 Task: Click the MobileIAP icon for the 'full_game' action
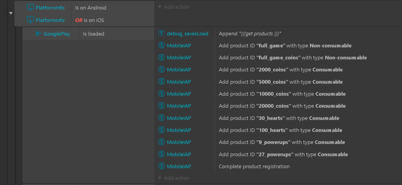(161, 46)
